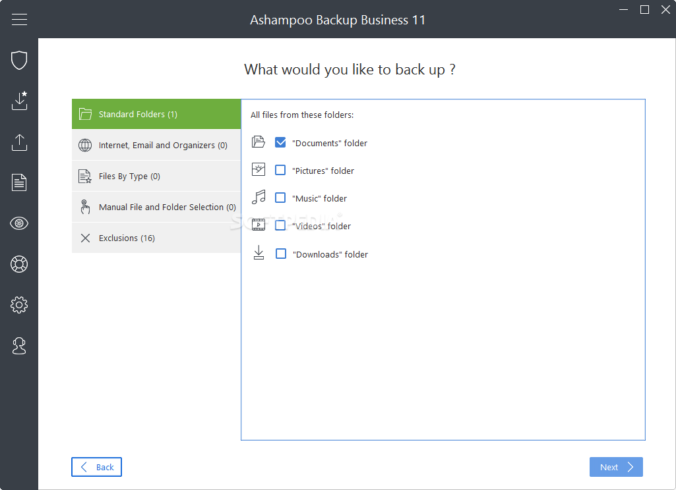Click the X icon beside Exclusions
Screen dimensions: 676x490
tap(85, 238)
